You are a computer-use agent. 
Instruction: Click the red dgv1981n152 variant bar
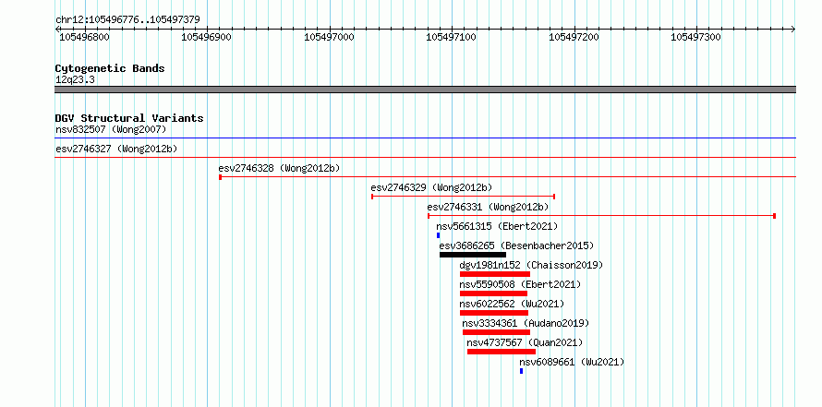(x=495, y=274)
